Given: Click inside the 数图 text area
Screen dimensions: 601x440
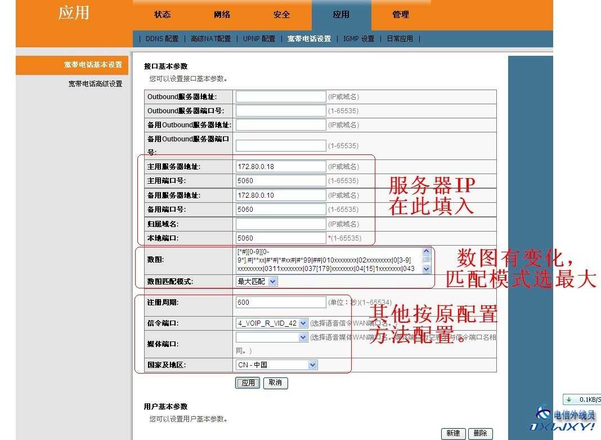Looking at the screenshot, I should pyautogui.click(x=329, y=260).
